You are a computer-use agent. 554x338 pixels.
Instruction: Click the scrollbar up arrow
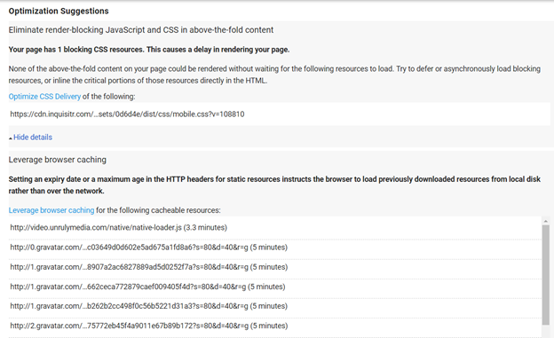pyautogui.click(x=545, y=221)
